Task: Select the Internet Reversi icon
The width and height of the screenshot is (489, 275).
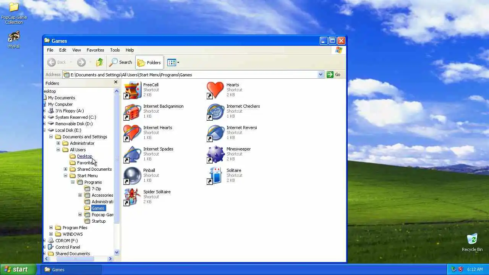Action: pos(215,133)
